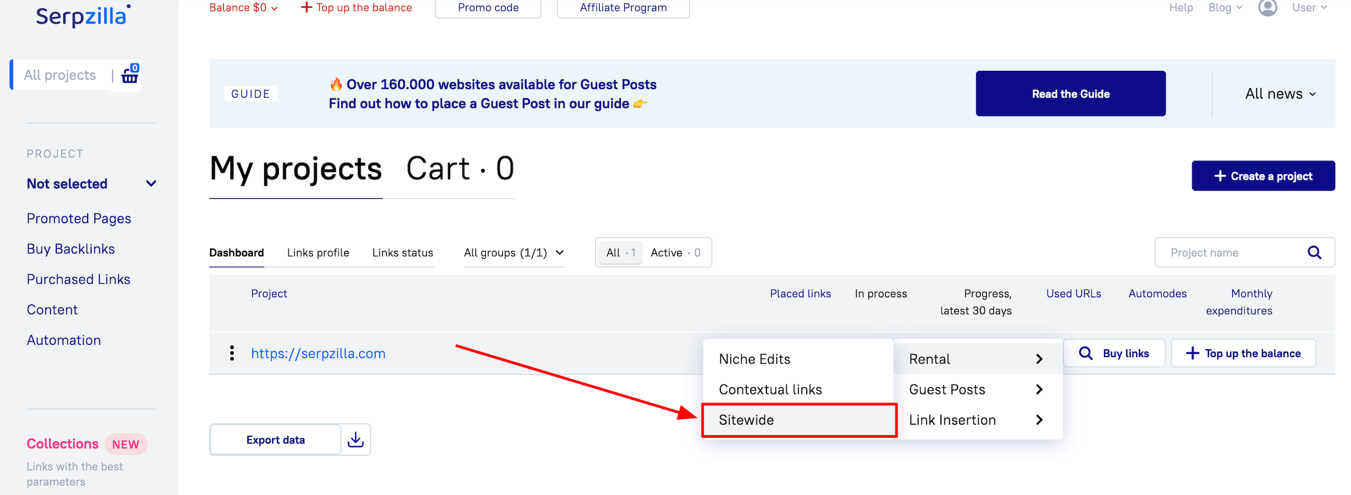This screenshot has width=1351, height=495.
Task: Click the magnifier icon in Project name search
Action: point(1314,252)
